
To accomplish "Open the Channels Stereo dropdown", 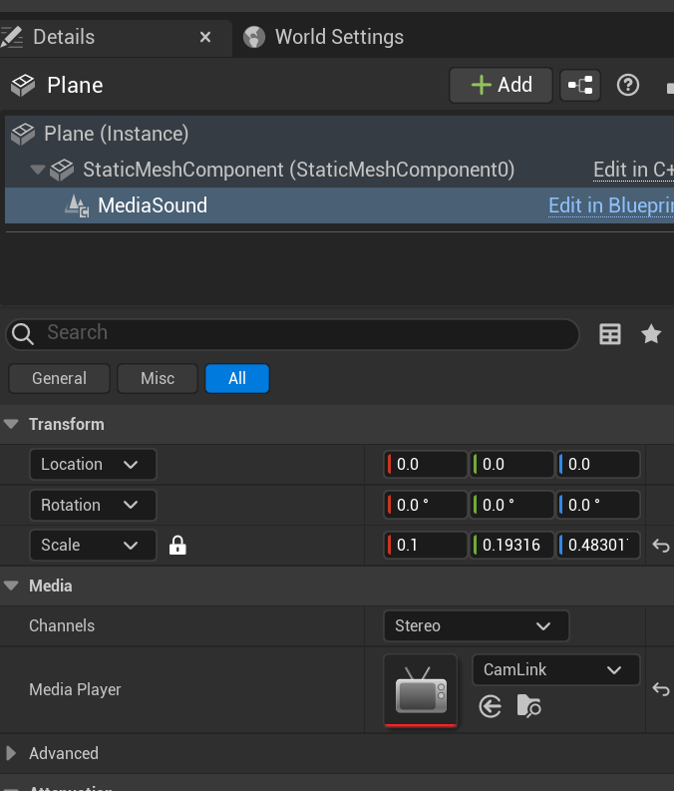I will 476,626.
